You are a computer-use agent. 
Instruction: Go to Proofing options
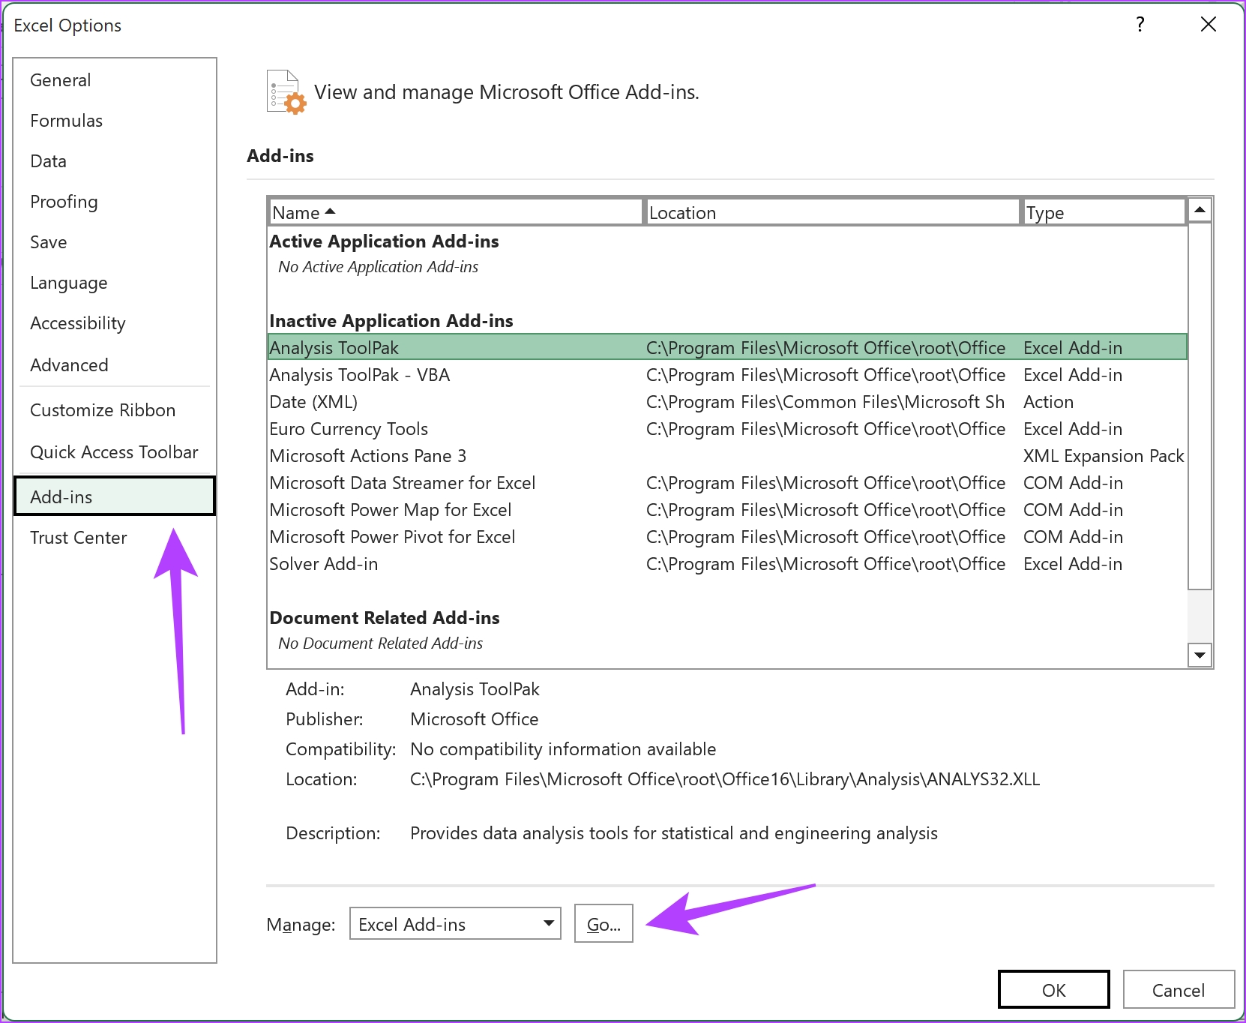(x=115, y=202)
